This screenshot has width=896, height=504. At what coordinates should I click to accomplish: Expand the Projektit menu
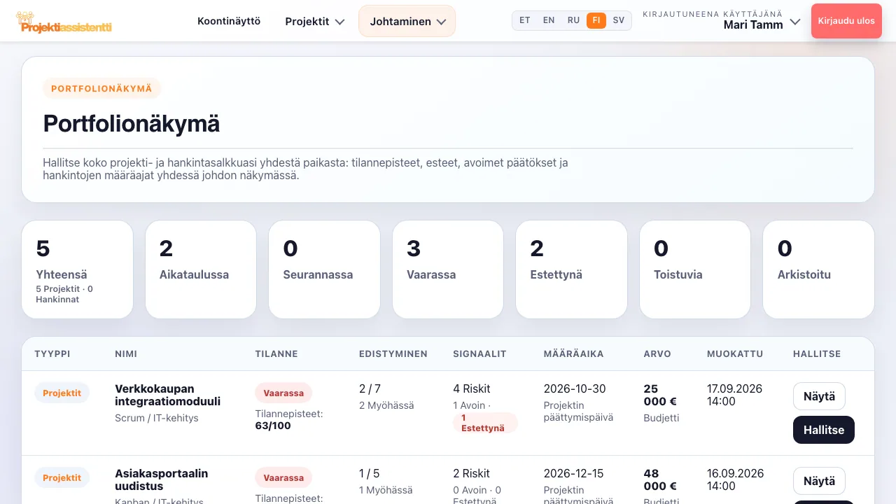tap(314, 21)
